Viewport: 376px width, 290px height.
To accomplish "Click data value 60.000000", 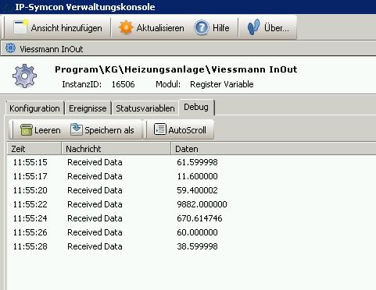I will point(197,232).
